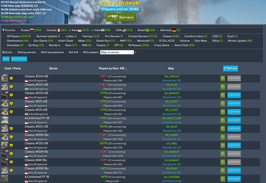Click the Refresh button
Viewport: 266px width, 183px height.
230,68
